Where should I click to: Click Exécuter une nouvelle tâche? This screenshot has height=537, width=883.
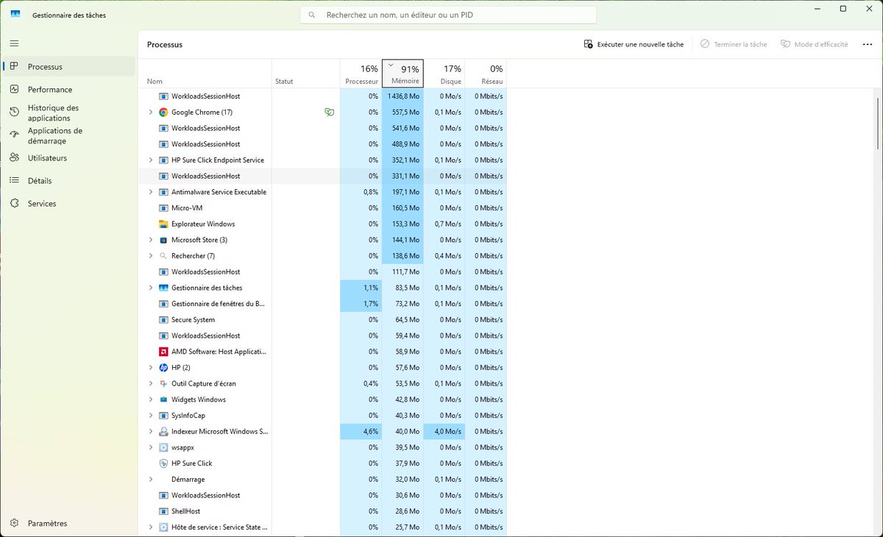pos(634,44)
